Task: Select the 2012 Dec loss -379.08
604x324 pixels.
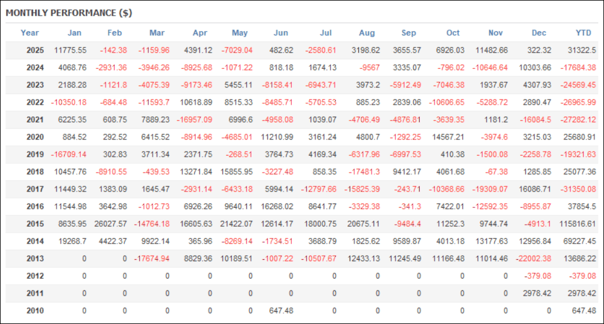Action: coord(538,276)
